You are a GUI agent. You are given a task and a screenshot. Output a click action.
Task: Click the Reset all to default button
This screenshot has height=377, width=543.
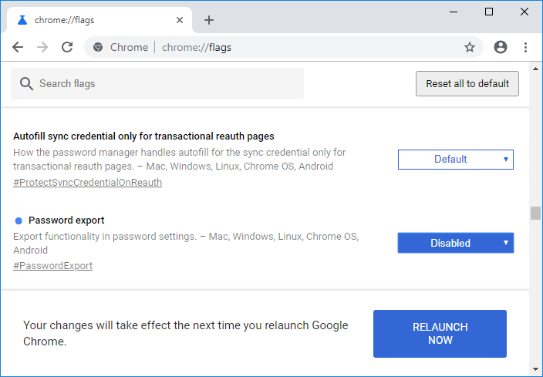click(467, 83)
